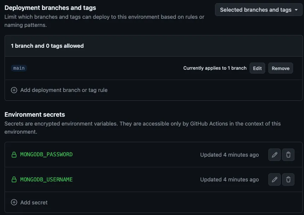
Task: Open the MONGODB_USERNAME secret name
Action: click(x=46, y=179)
